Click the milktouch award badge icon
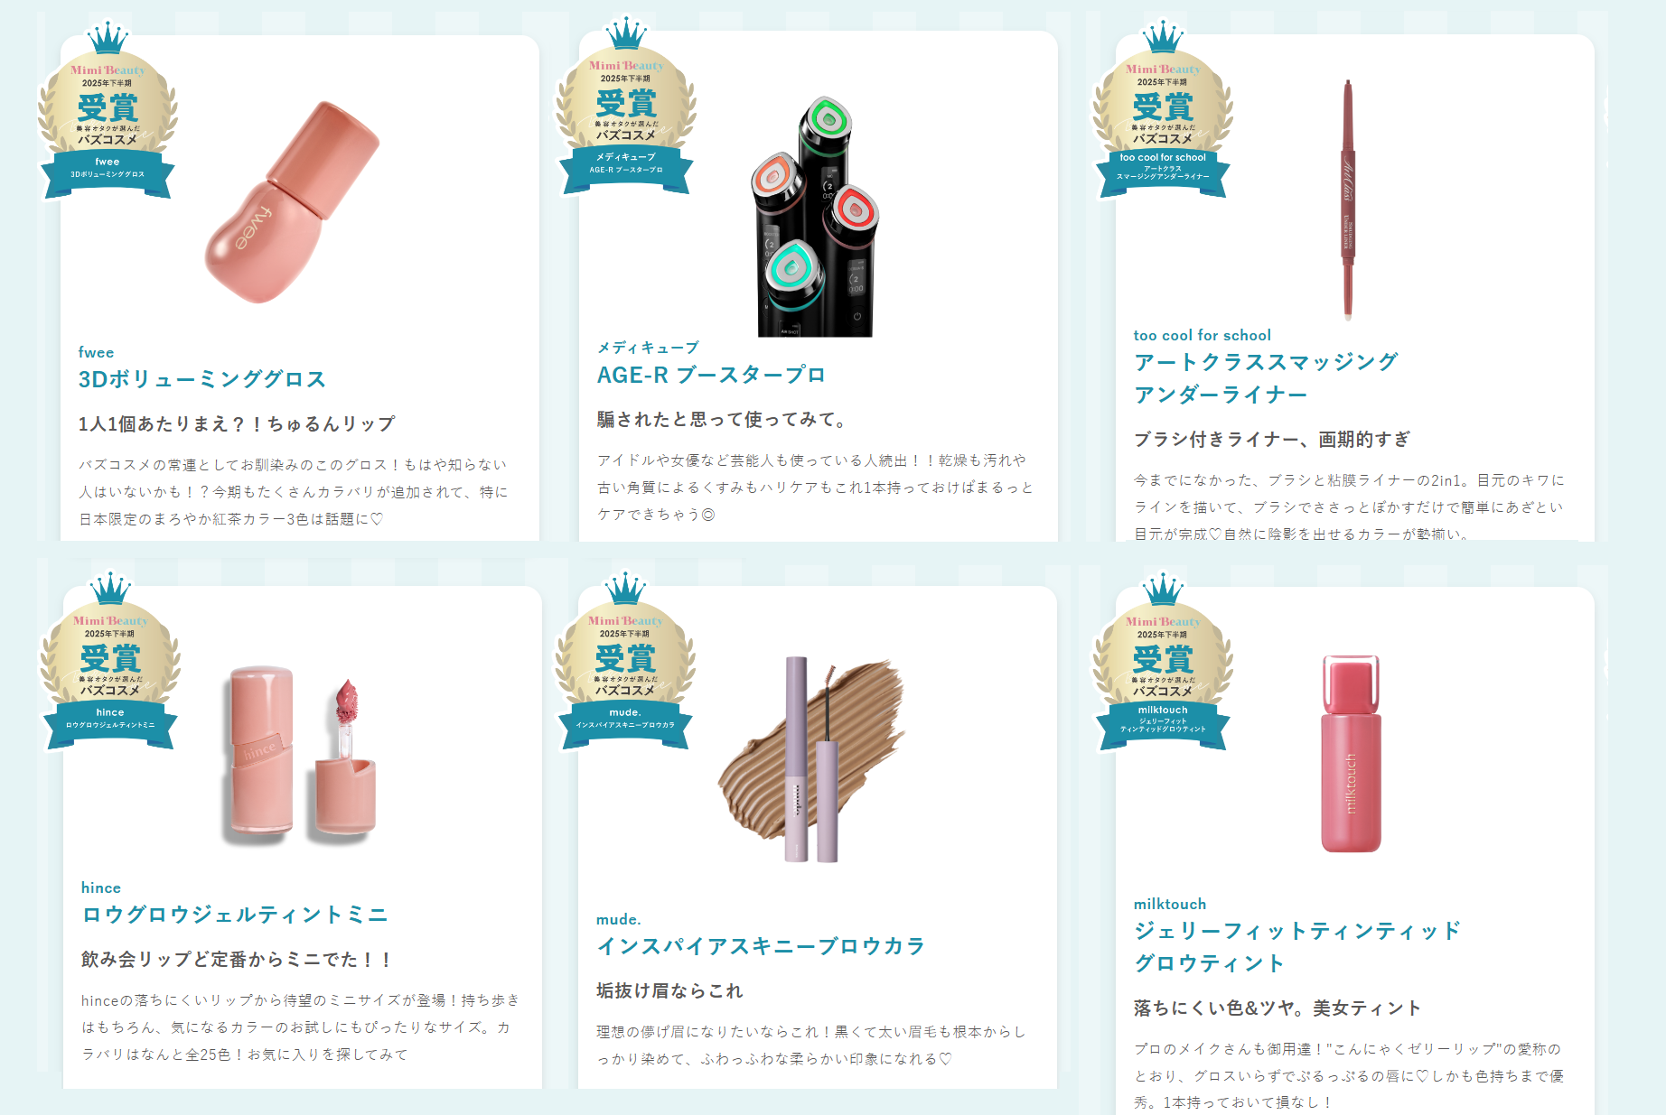 click(1163, 663)
